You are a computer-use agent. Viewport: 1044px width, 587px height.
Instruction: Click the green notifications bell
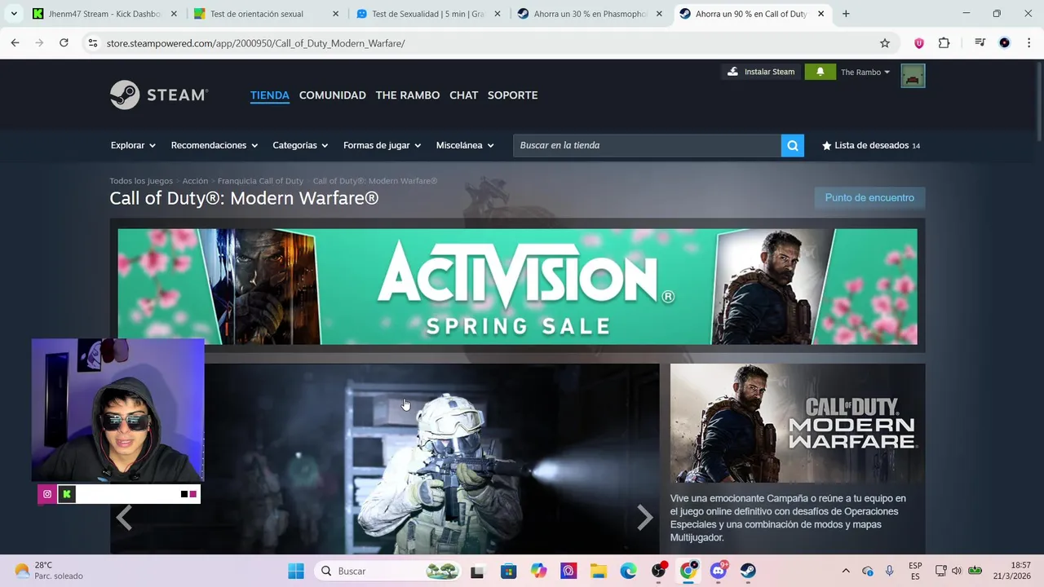click(x=820, y=72)
